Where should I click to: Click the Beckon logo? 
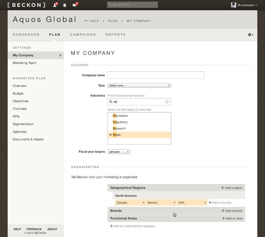pos(26,5)
